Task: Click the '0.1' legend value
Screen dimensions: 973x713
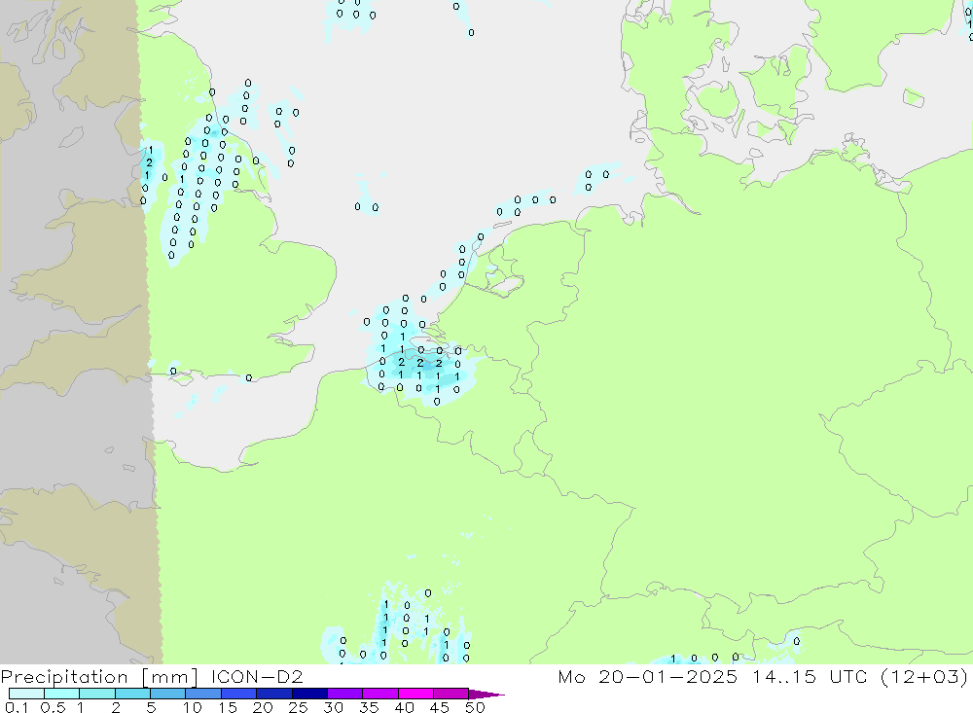Action: pyautogui.click(x=17, y=707)
